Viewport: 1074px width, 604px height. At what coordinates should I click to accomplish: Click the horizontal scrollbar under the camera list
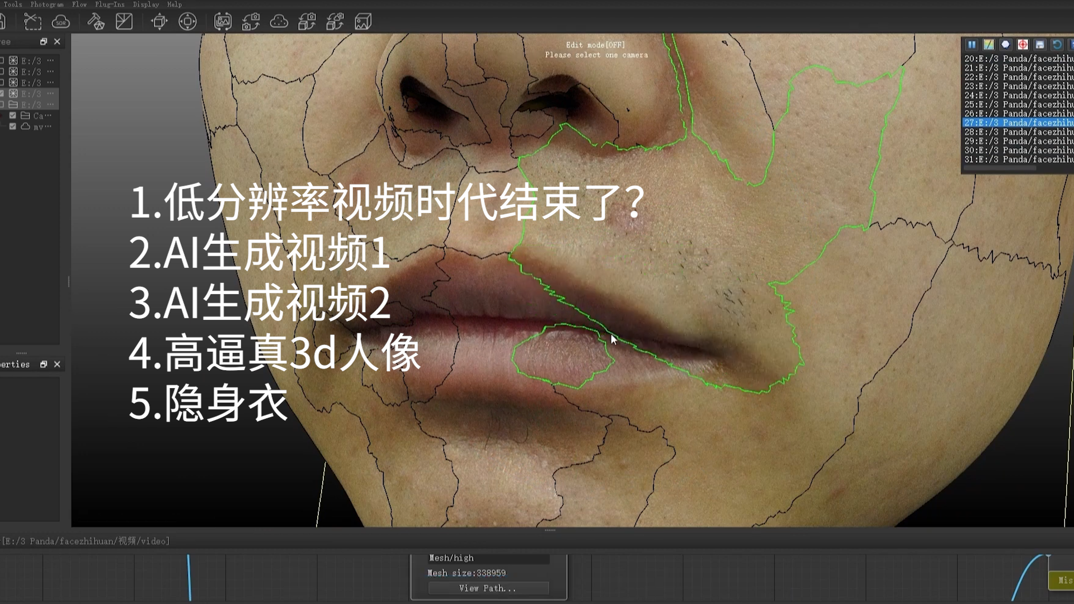(x=1000, y=168)
